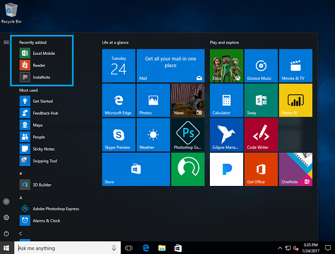Open the Movies & TV tile
The height and width of the screenshot is (254, 335).
pos(296,66)
